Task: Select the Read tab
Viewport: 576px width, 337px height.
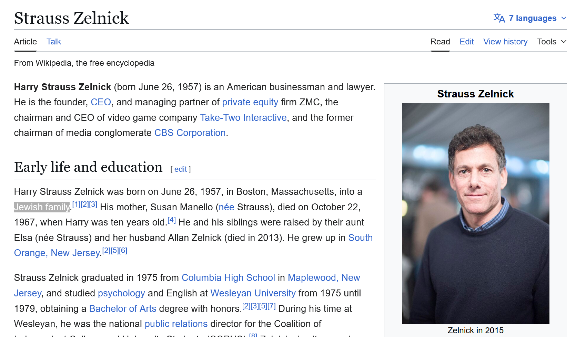Action: pos(440,42)
